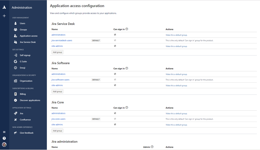This screenshot has width=260, height=150.
Task: Click the Discover applications compass icon
Action: coord(15,100)
